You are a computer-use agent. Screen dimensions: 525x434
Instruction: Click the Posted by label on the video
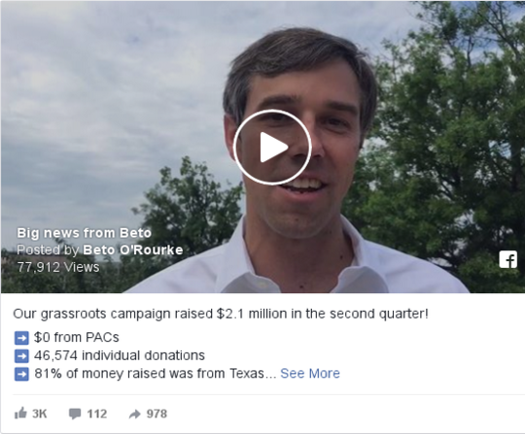[x=48, y=250]
